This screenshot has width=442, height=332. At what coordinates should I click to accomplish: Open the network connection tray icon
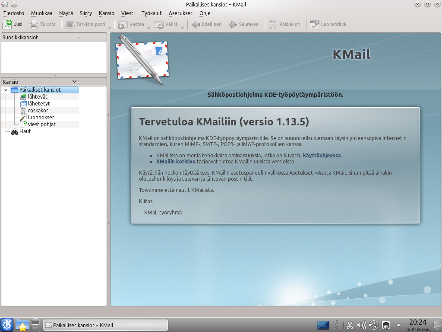coord(386,325)
